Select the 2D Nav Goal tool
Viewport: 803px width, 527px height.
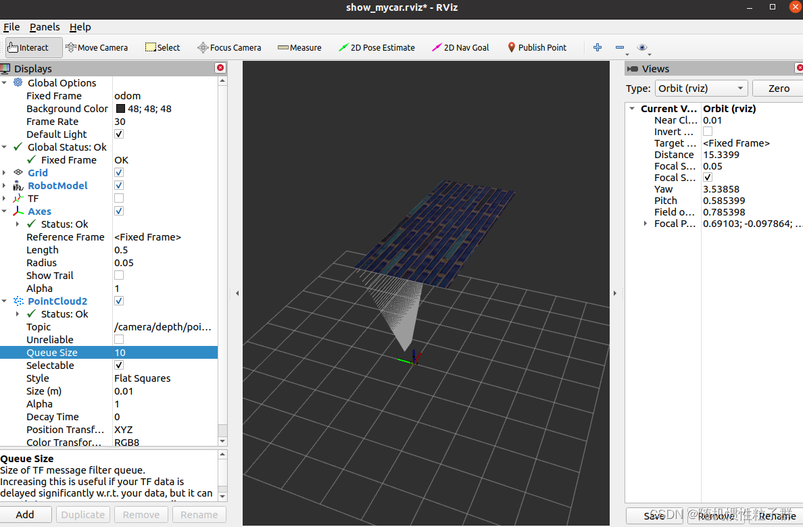click(460, 47)
